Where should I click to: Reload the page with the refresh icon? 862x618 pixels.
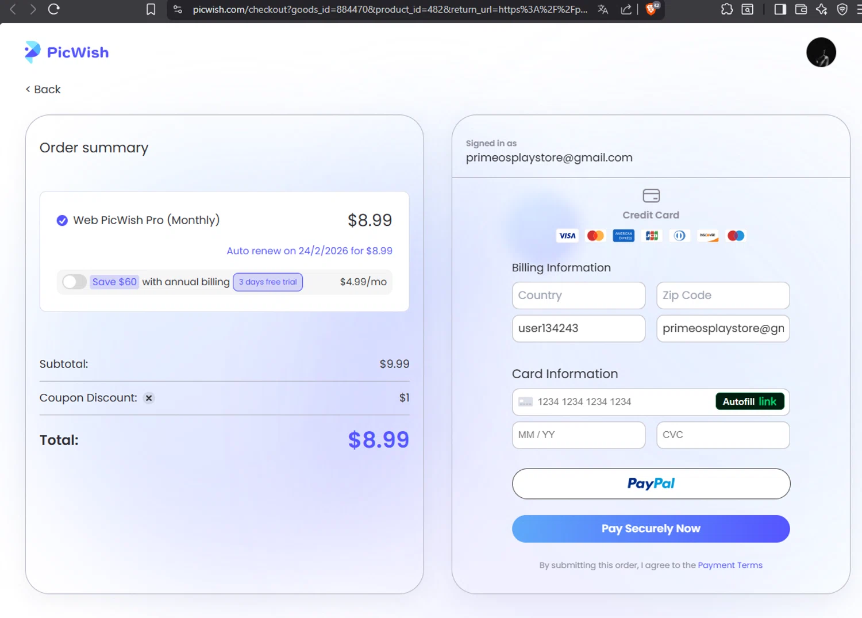(54, 9)
